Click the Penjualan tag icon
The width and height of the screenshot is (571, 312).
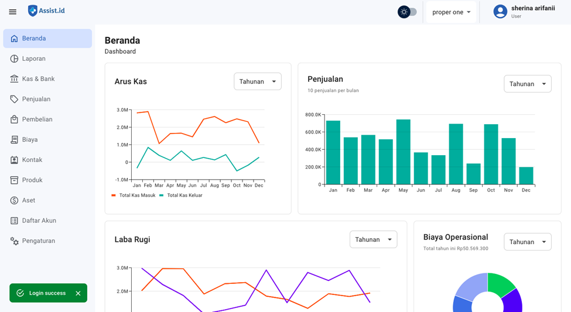click(14, 99)
